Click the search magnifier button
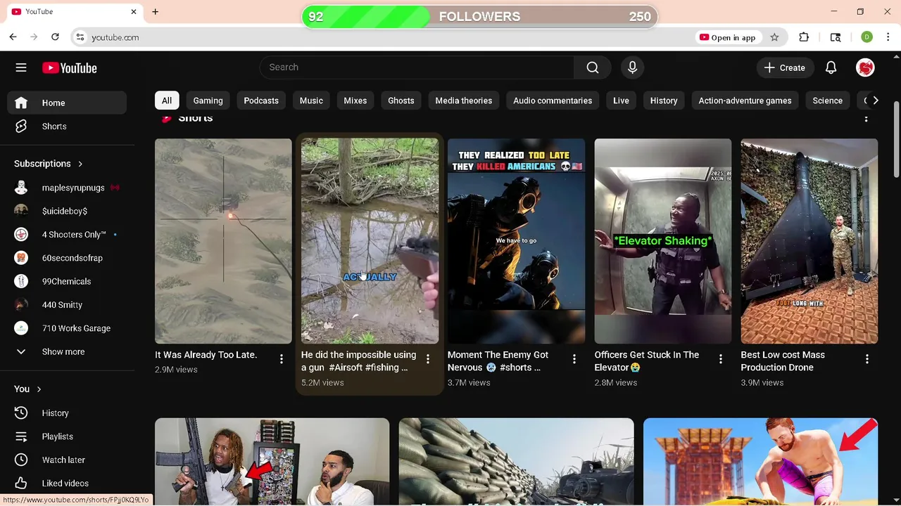 pyautogui.click(x=593, y=67)
